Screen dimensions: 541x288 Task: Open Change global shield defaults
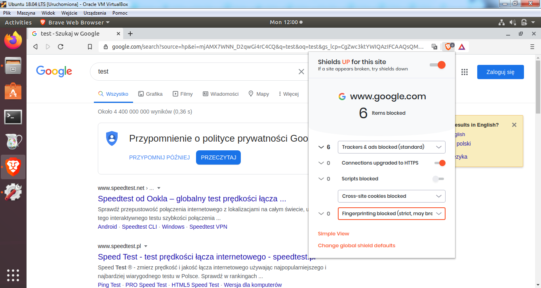pyautogui.click(x=356, y=246)
